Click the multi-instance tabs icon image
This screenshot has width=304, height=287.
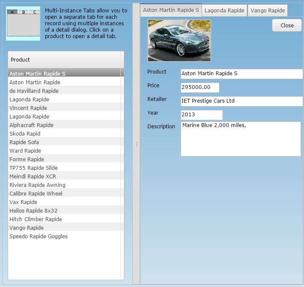click(x=23, y=24)
